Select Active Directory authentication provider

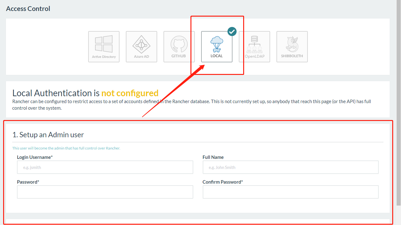tap(104, 47)
